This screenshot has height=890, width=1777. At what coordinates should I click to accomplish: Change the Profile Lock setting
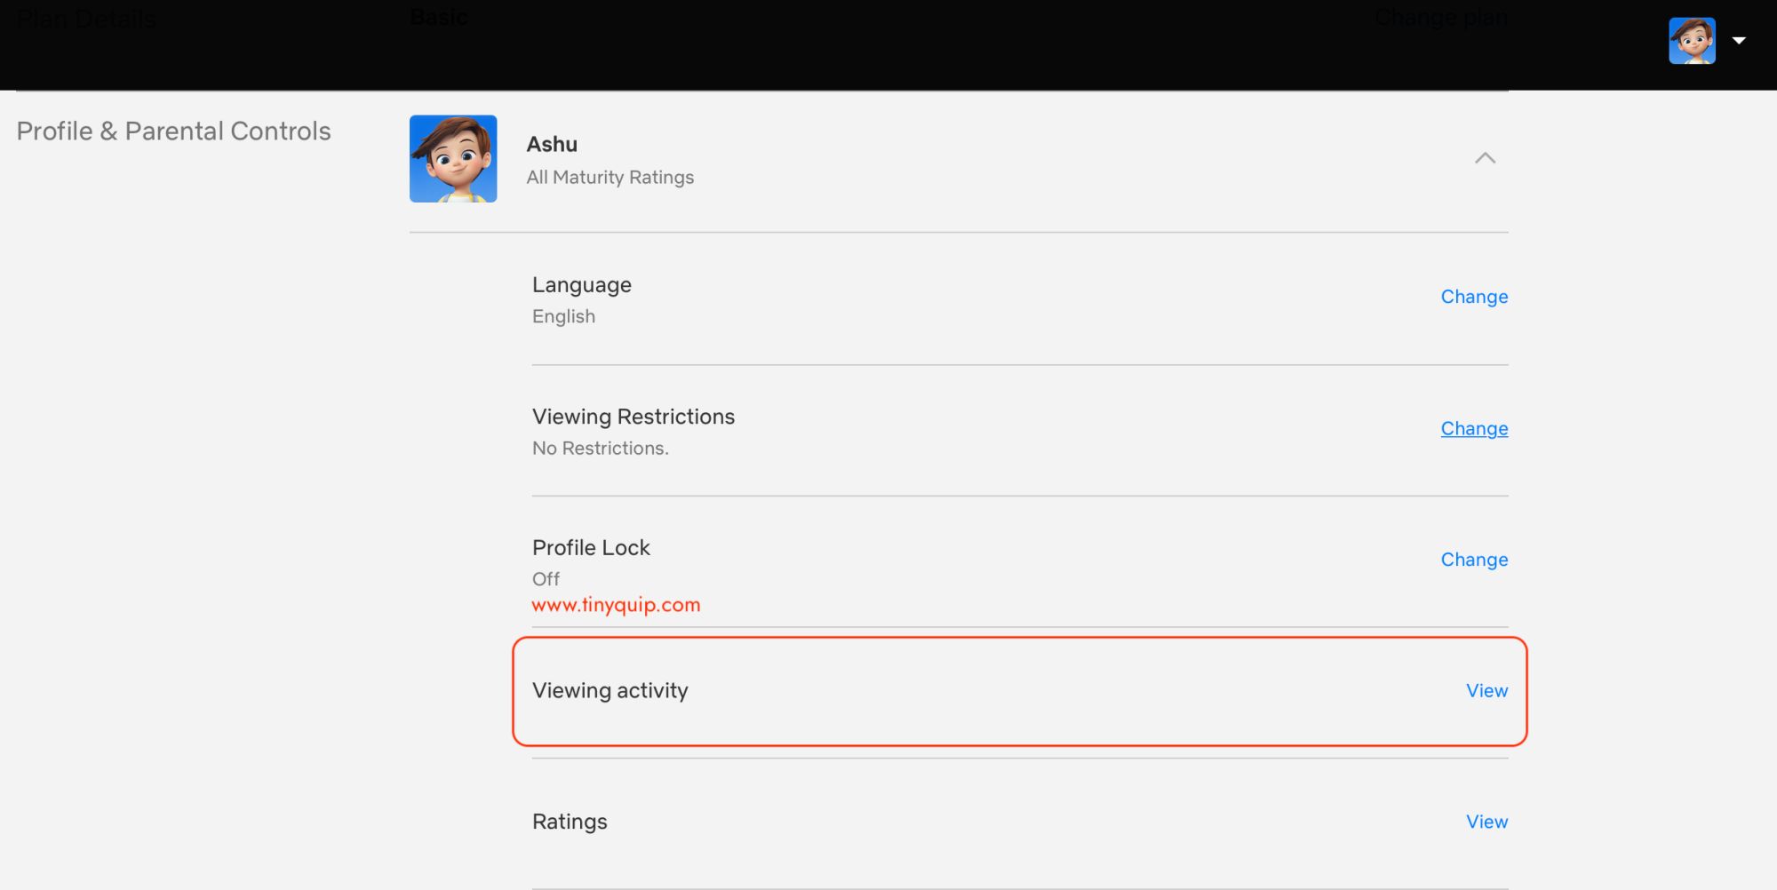click(1473, 560)
